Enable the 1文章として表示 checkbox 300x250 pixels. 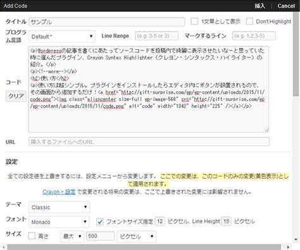coord(194,21)
